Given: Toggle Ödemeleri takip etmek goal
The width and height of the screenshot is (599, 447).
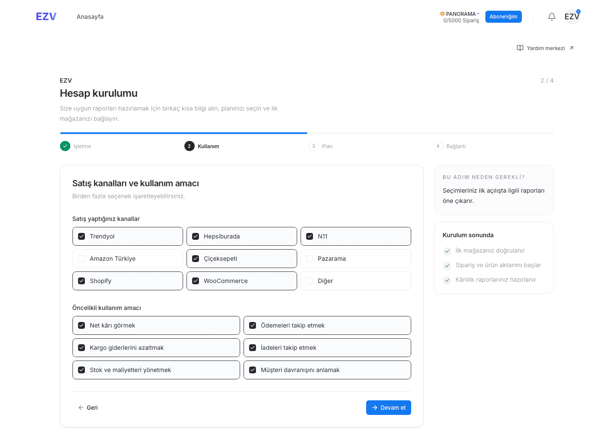Looking at the screenshot, I should click(x=327, y=325).
